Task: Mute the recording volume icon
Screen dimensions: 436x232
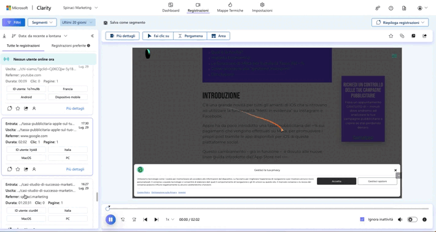Action: tap(400, 220)
